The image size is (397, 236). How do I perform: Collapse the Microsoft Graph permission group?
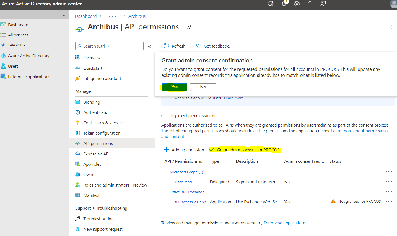[167, 172]
